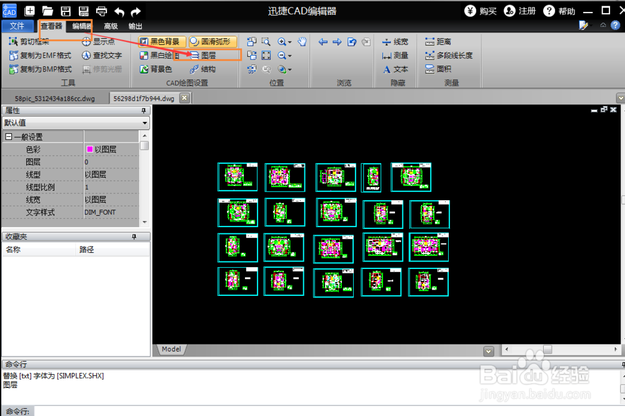The height and width of the screenshot is (416, 625).
Task: Open the globe zoom dropdown arrow
Action: click(290, 70)
